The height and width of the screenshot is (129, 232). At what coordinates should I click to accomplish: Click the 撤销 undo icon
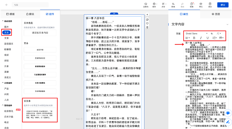[173, 4]
